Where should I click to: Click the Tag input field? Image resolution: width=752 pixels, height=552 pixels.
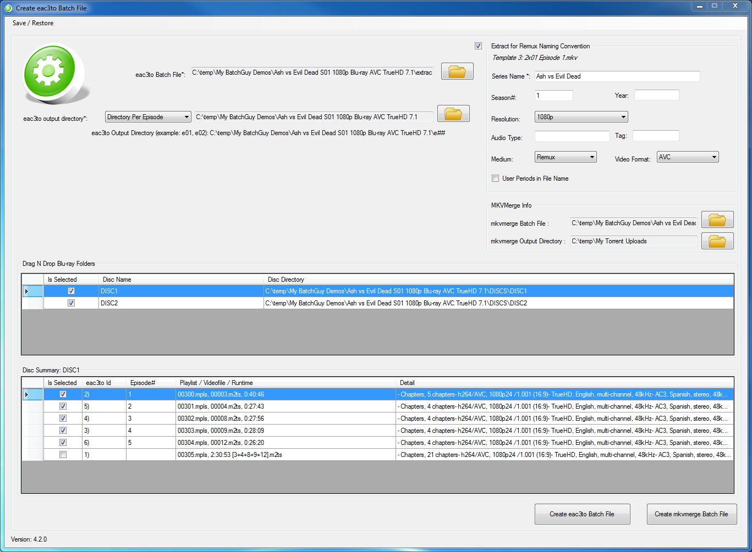[656, 136]
